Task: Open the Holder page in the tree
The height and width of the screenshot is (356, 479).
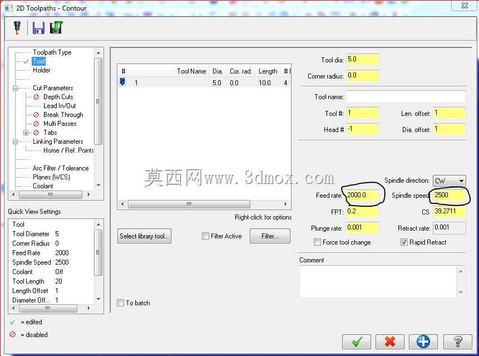Action: (42, 70)
